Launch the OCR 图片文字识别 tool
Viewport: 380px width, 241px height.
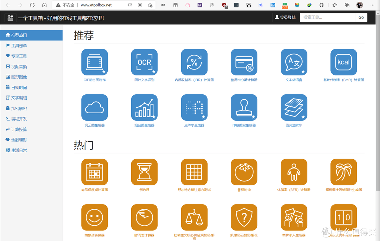144,62
